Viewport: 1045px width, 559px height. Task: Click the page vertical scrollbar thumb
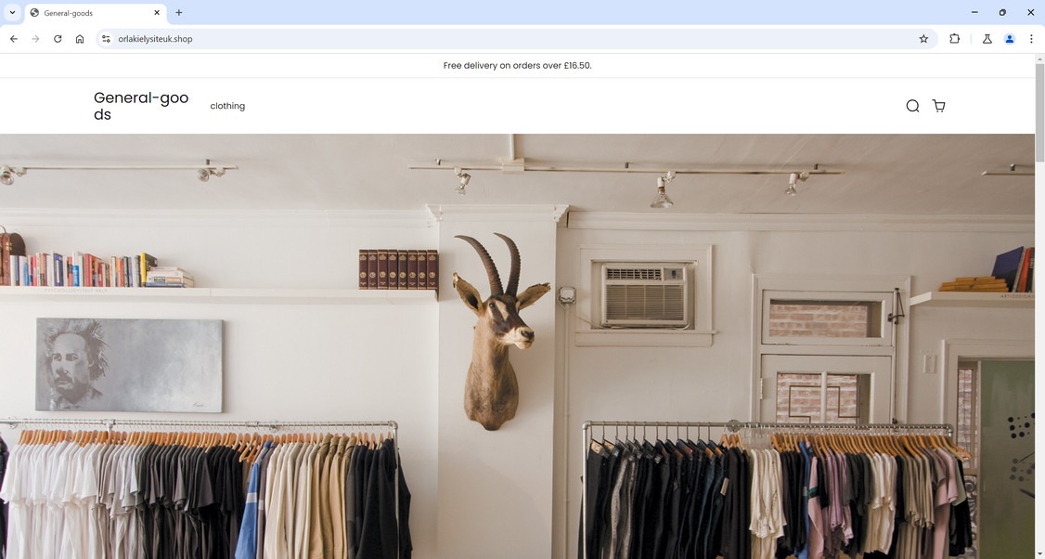1039,112
